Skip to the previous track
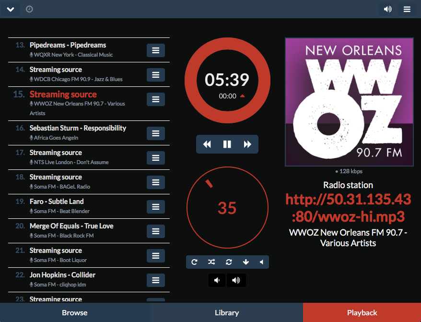 pyautogui.click(x=207, y=144)
